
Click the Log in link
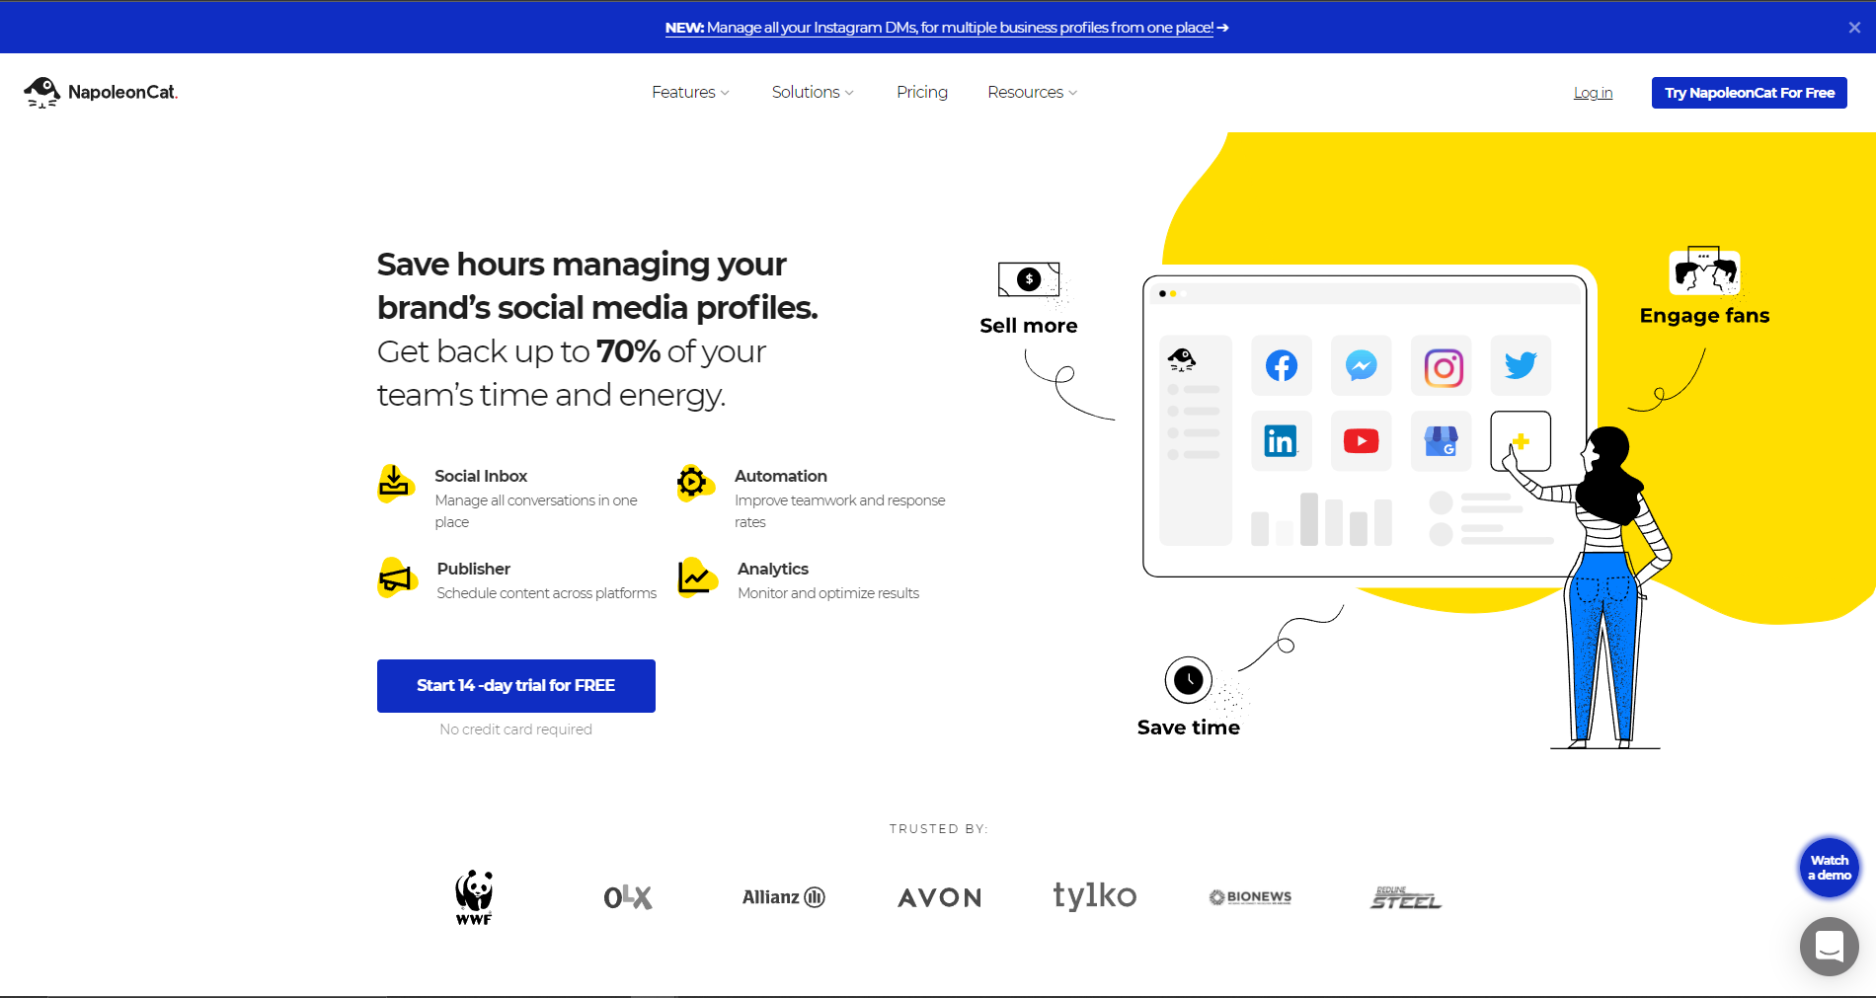click(1593, 93)
